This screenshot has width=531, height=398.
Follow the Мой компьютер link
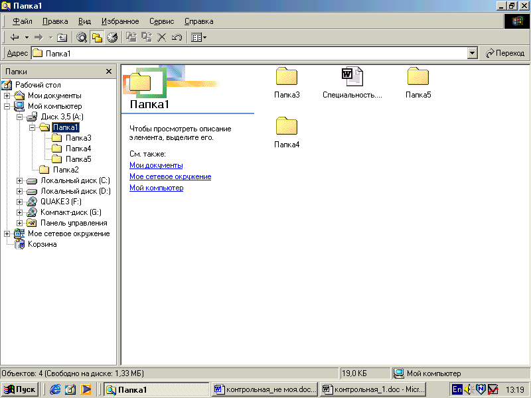[x=157, y=188]
